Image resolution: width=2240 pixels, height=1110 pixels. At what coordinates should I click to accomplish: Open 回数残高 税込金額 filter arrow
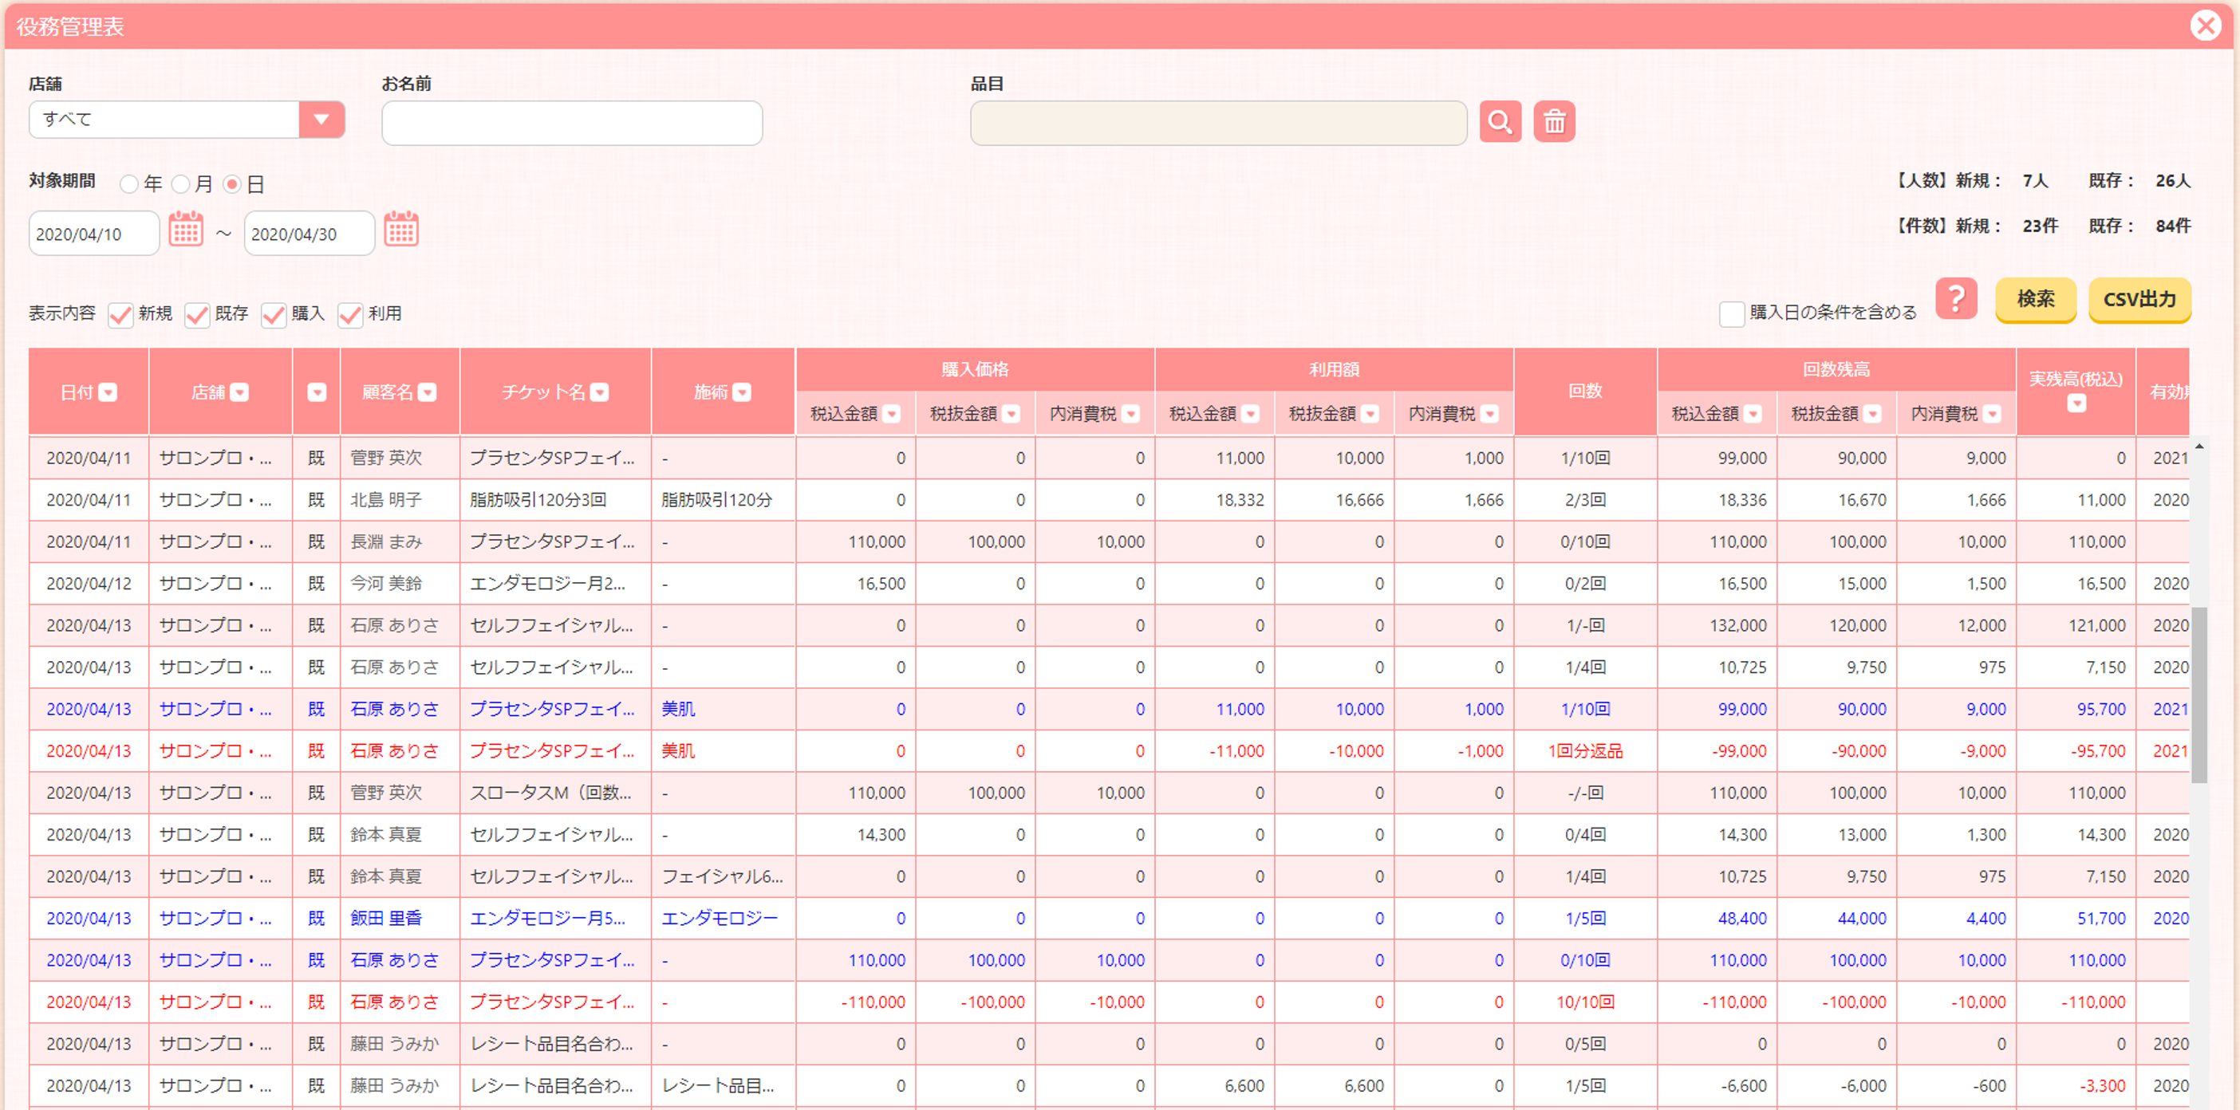click(x=1753, y=415)
